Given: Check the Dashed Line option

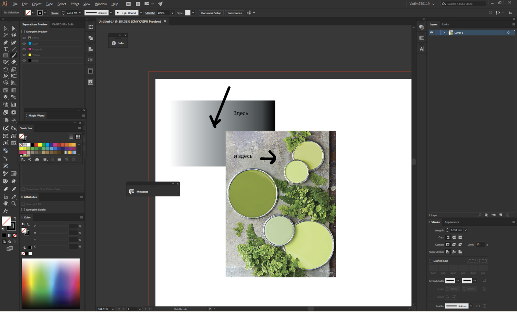Looking at the screenshot, I should [x=430, y=261].
